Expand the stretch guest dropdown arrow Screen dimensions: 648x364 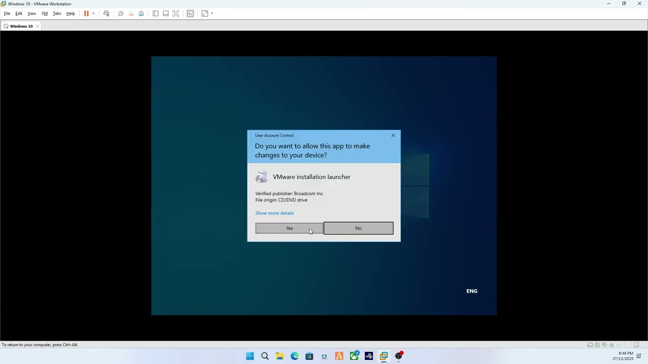click(x=212, y=14)
